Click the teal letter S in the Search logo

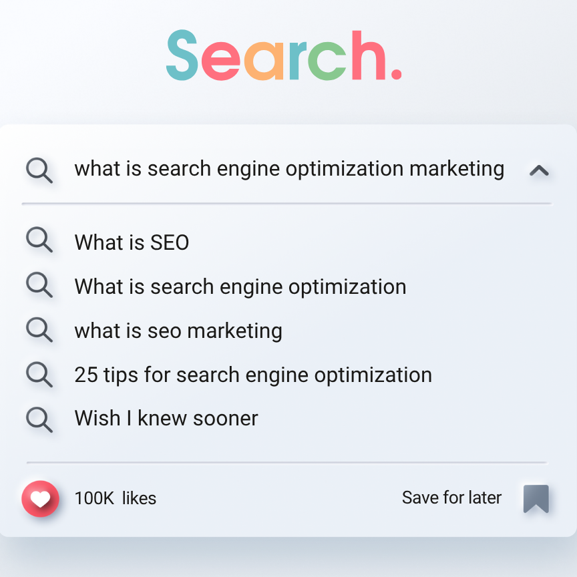tap(182, 55)
